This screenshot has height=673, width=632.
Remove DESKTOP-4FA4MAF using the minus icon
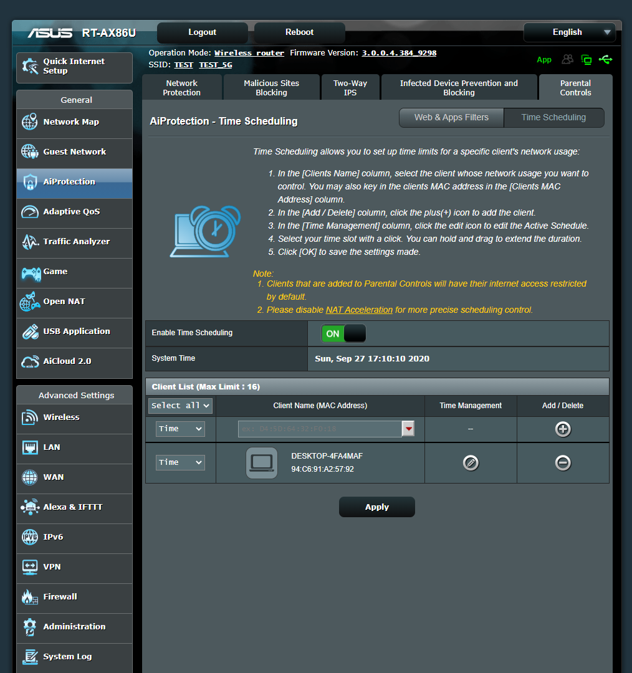563,462
